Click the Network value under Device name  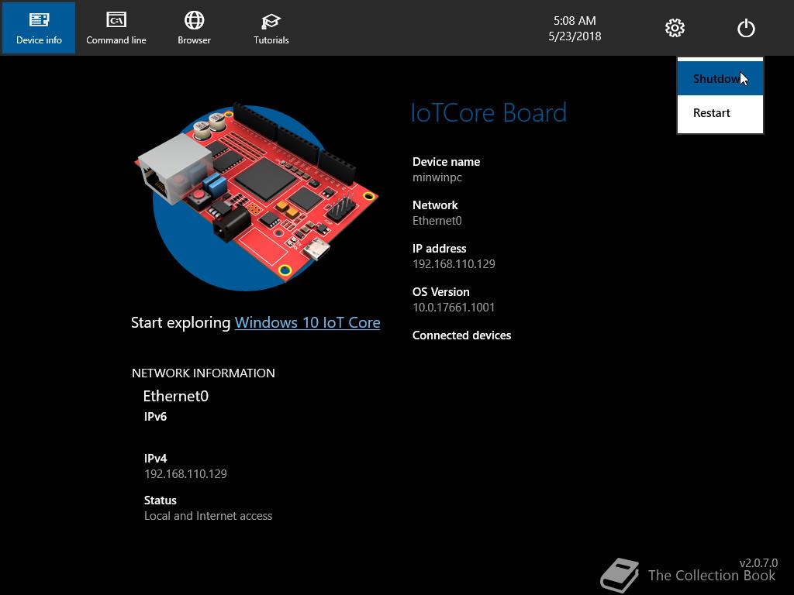coord(437,221)
